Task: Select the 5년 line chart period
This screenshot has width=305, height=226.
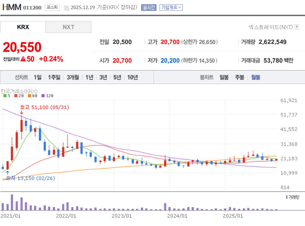Action: tap(117, 77)
